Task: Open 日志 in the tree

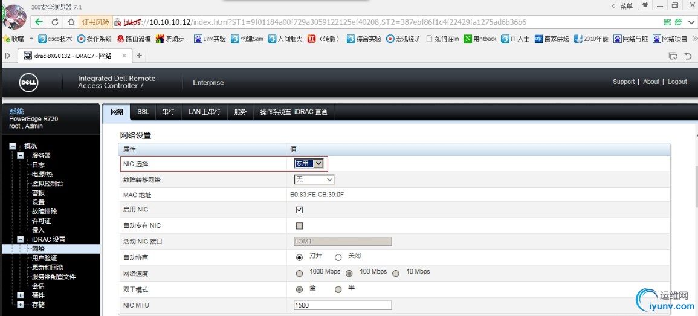Action: 38,165
